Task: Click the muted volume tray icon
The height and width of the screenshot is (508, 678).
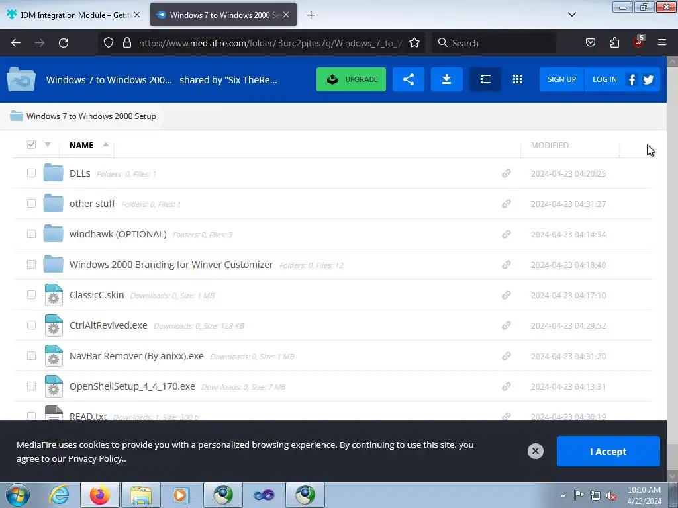Action: click(611, 496)
